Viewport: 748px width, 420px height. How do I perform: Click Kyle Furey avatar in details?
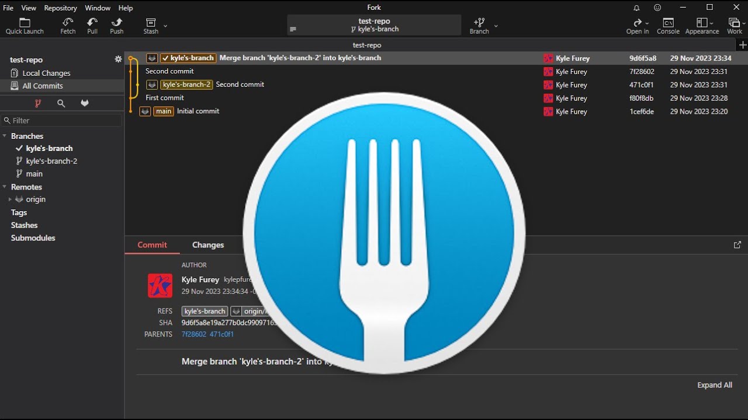click(x=160, y=286)
